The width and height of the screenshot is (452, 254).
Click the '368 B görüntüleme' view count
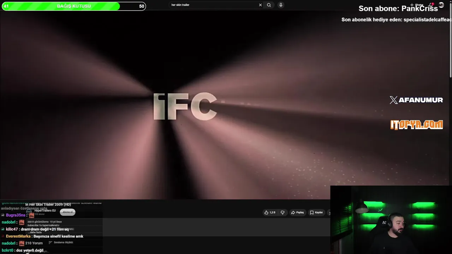38,222
